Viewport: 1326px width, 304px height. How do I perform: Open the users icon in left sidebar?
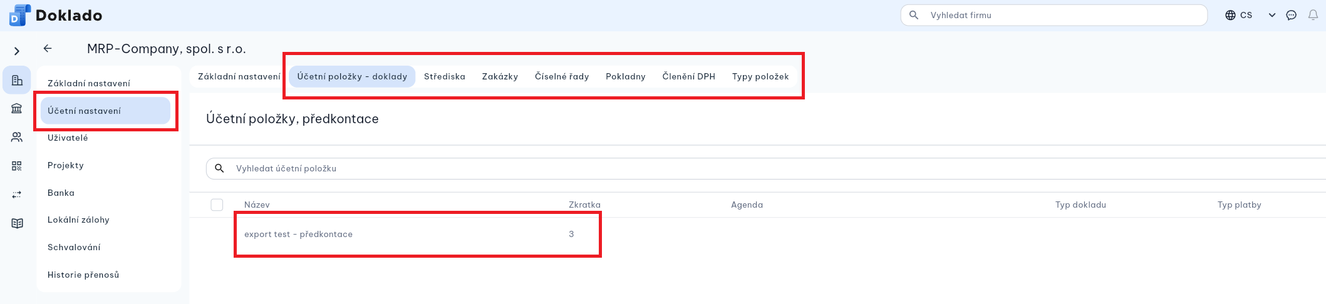(x=17, y=137)
